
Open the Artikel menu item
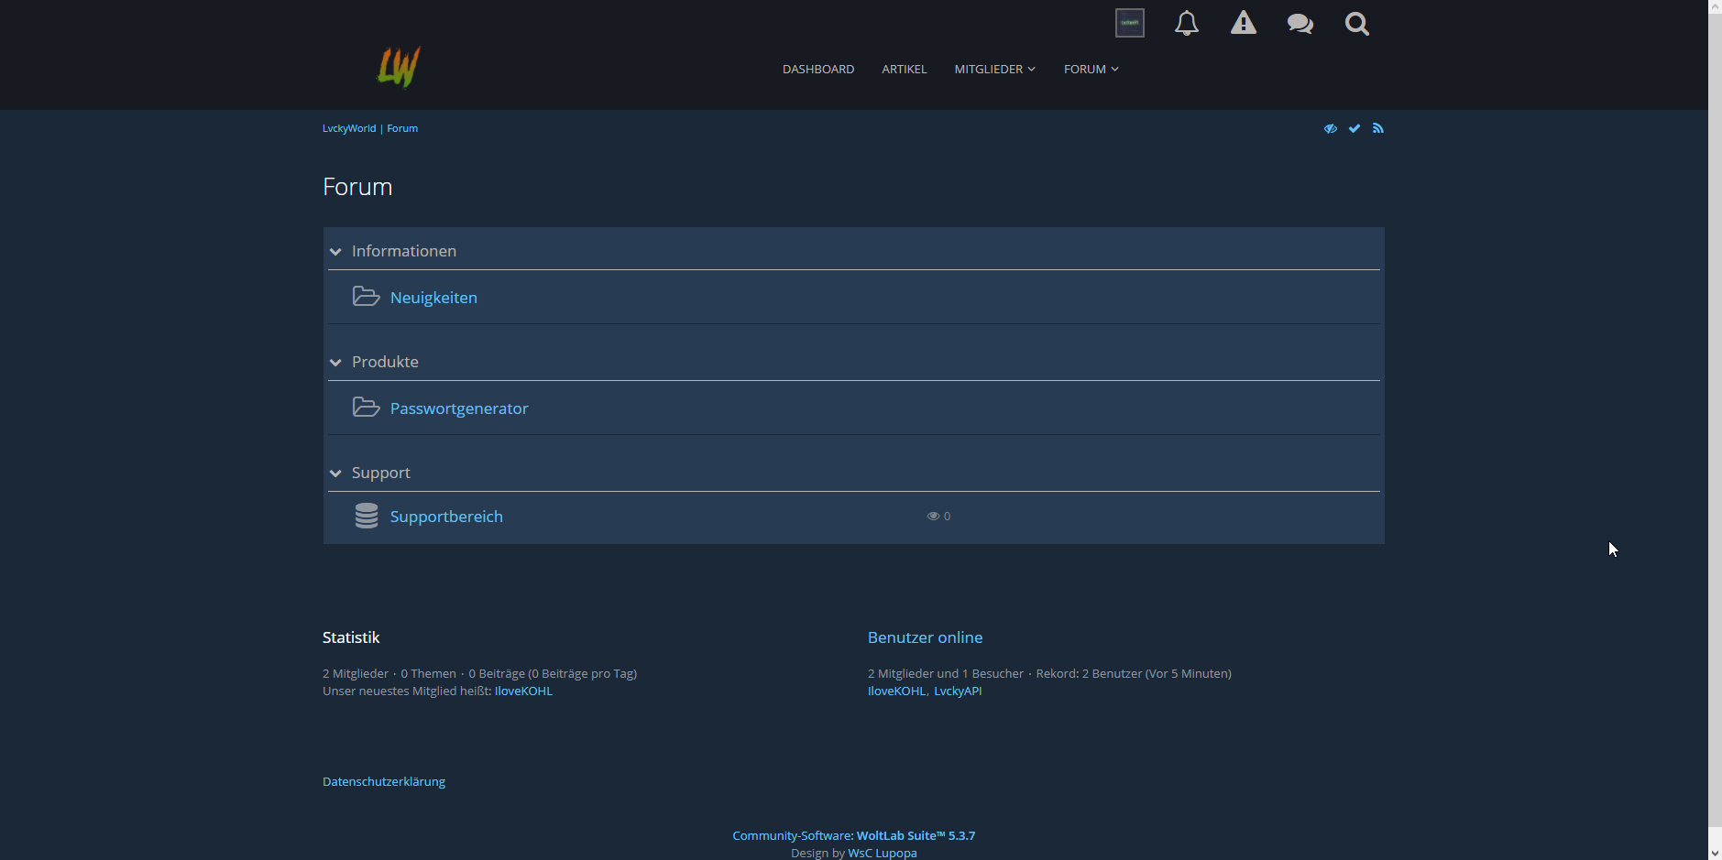(904, 70)
